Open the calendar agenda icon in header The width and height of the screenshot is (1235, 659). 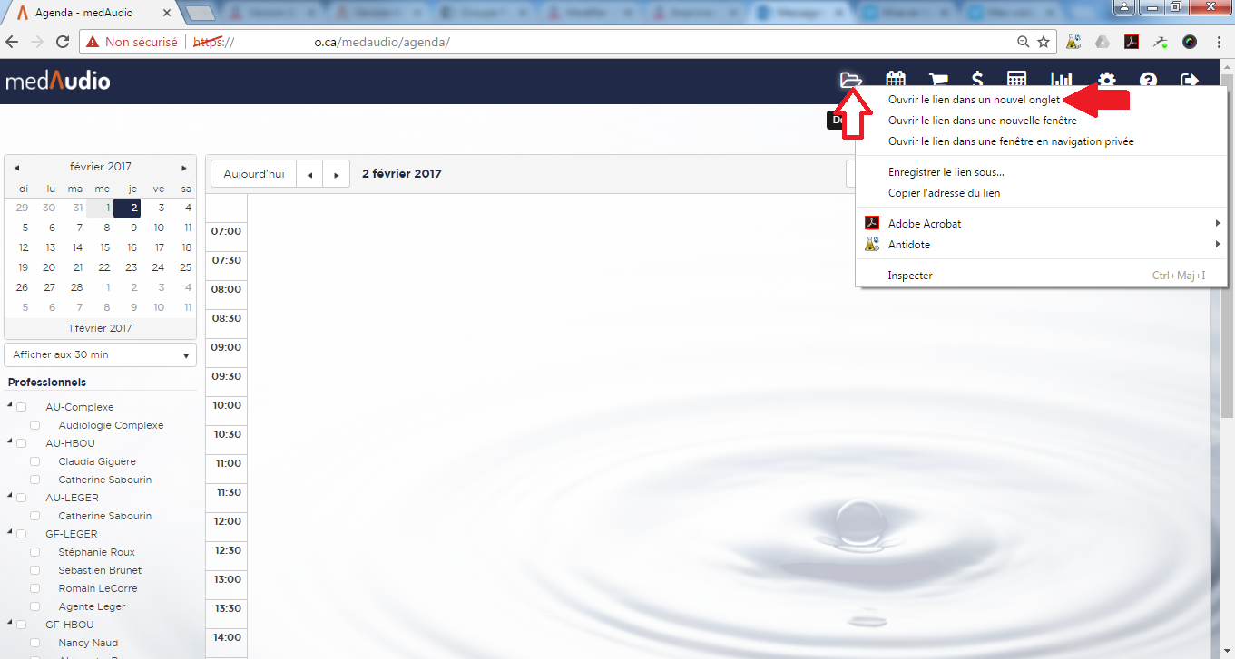(x=896, y=81)
